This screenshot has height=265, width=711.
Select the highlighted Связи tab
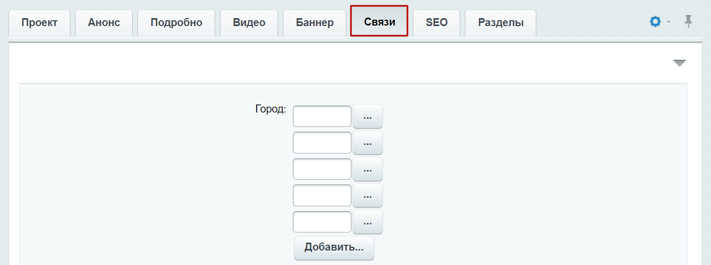pyautogui.click(x=379, y=21)
